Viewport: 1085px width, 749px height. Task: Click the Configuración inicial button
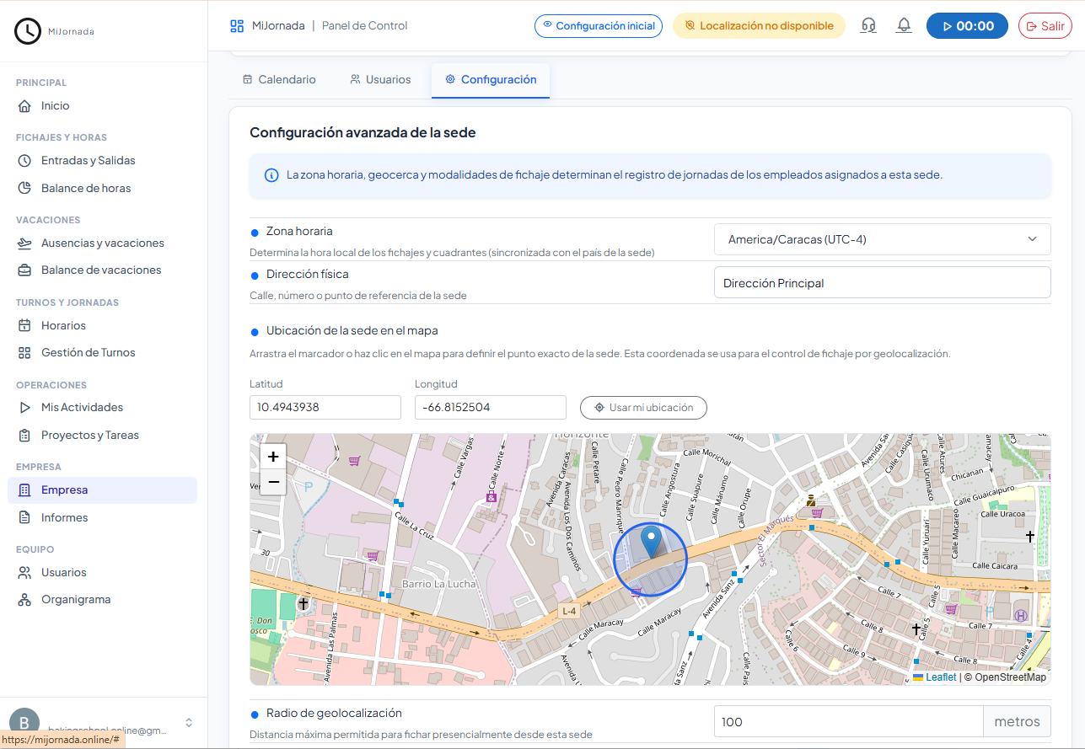(599, 26)
